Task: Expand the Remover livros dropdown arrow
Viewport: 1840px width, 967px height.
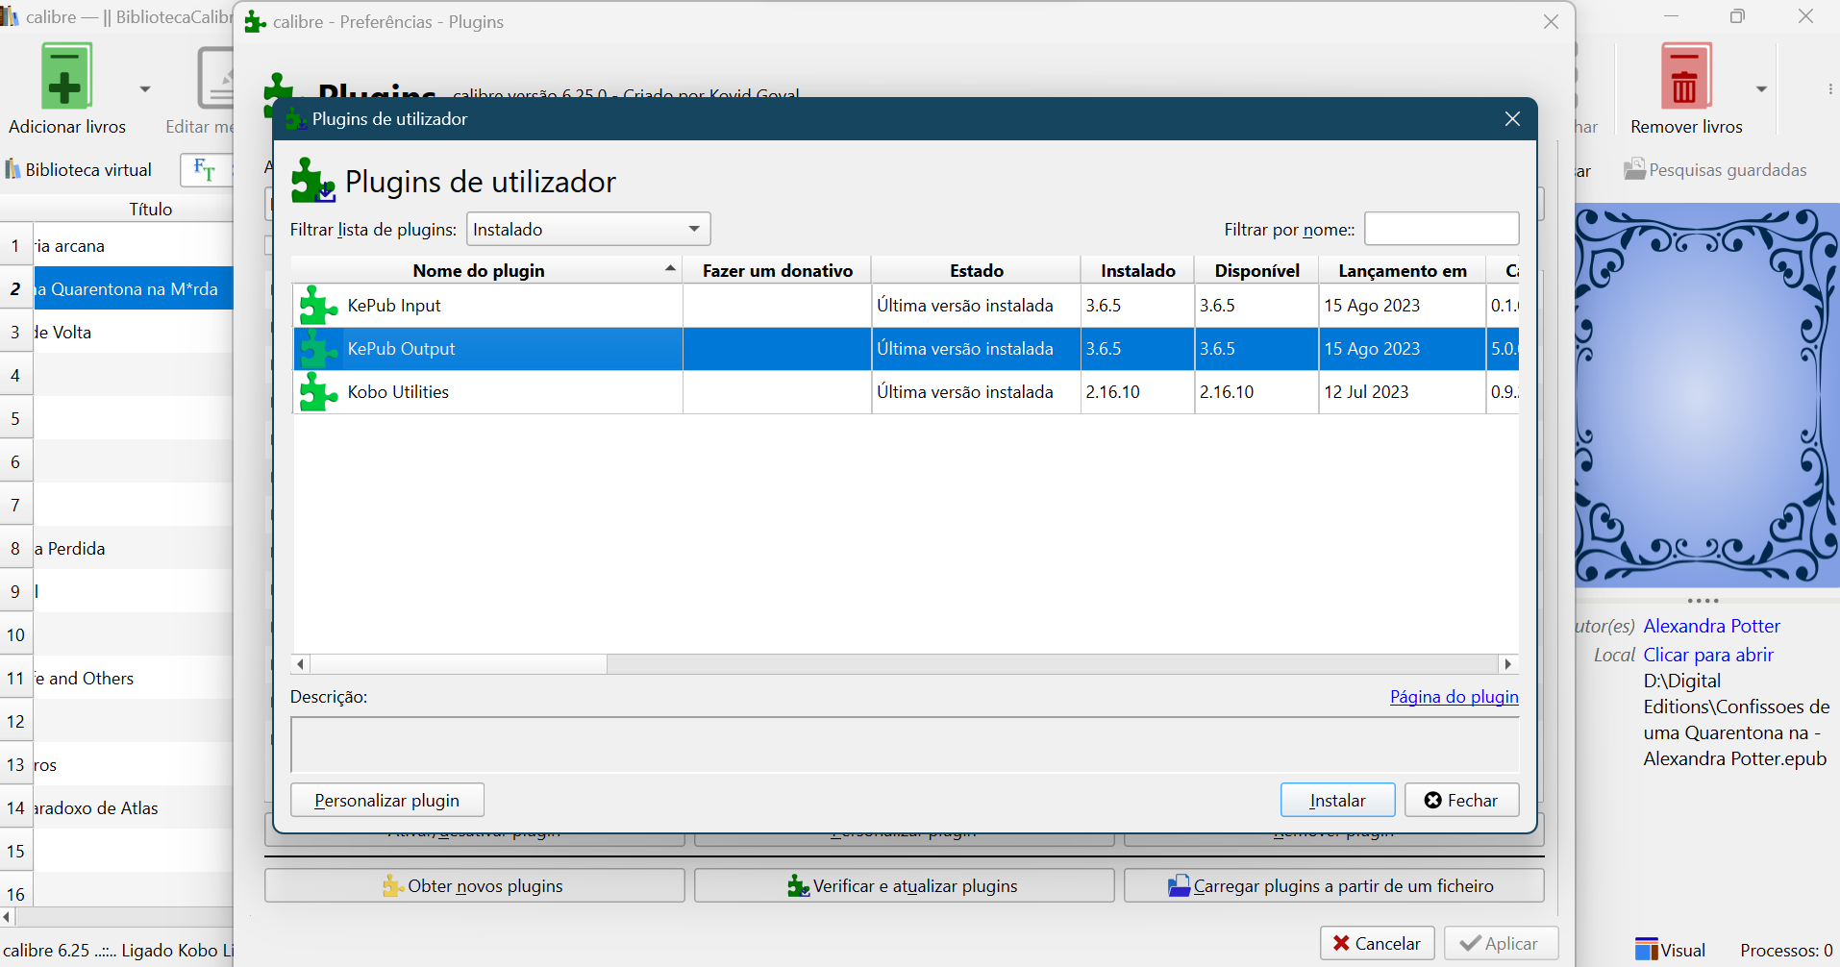Action: coord(1761,89)
